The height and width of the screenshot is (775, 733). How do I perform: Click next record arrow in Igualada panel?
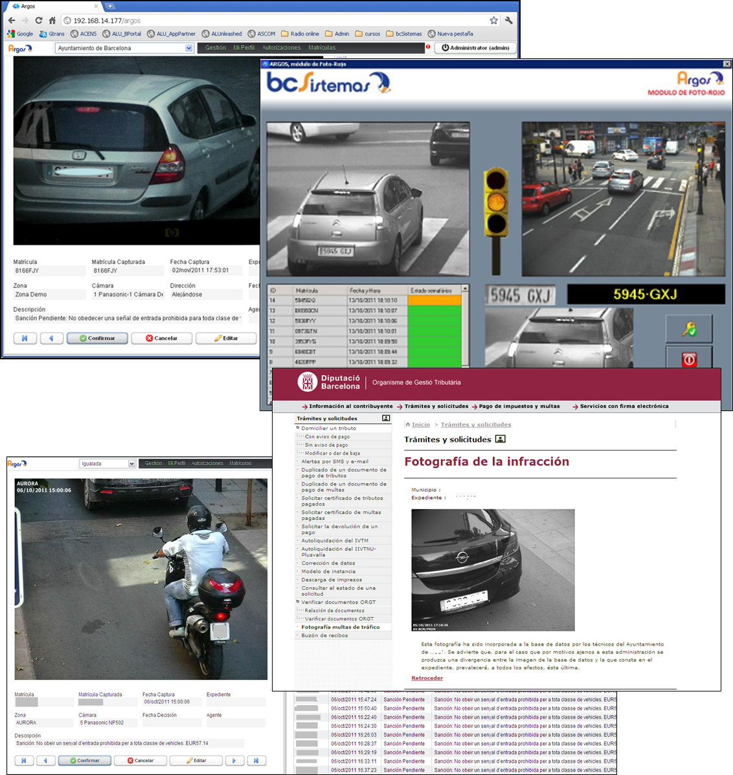234,761
